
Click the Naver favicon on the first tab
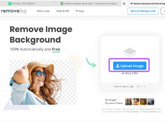tap(10, 4)
